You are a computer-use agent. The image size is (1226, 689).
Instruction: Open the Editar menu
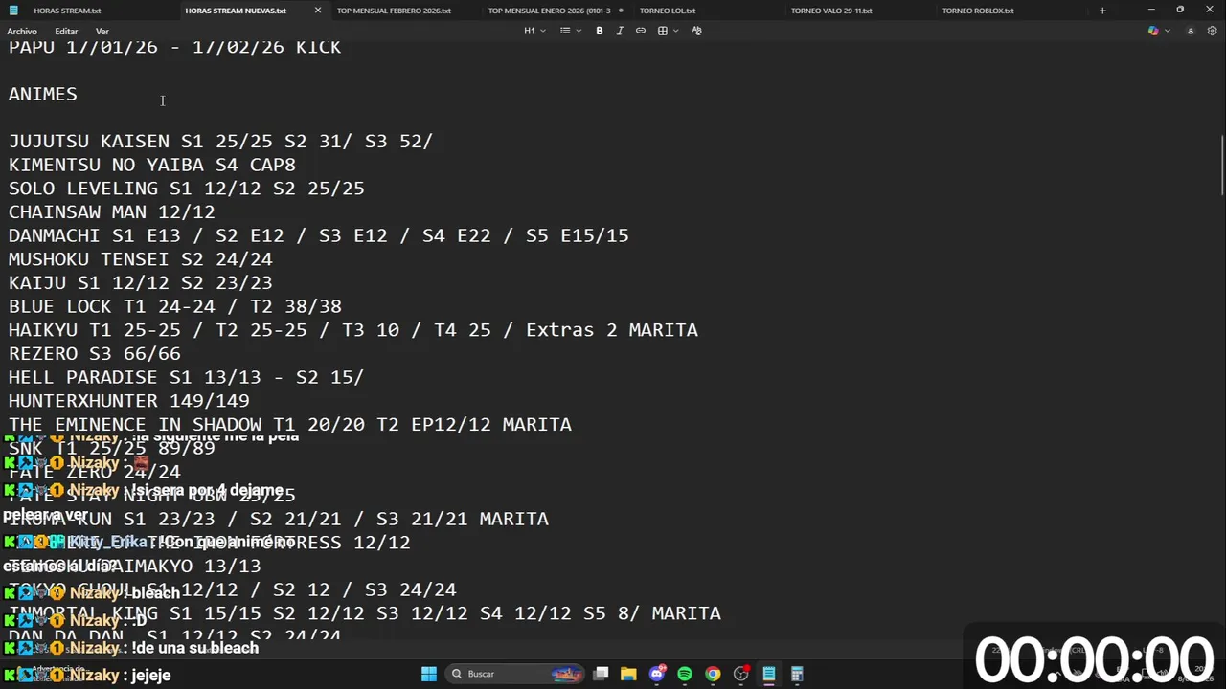pos(66,32)
